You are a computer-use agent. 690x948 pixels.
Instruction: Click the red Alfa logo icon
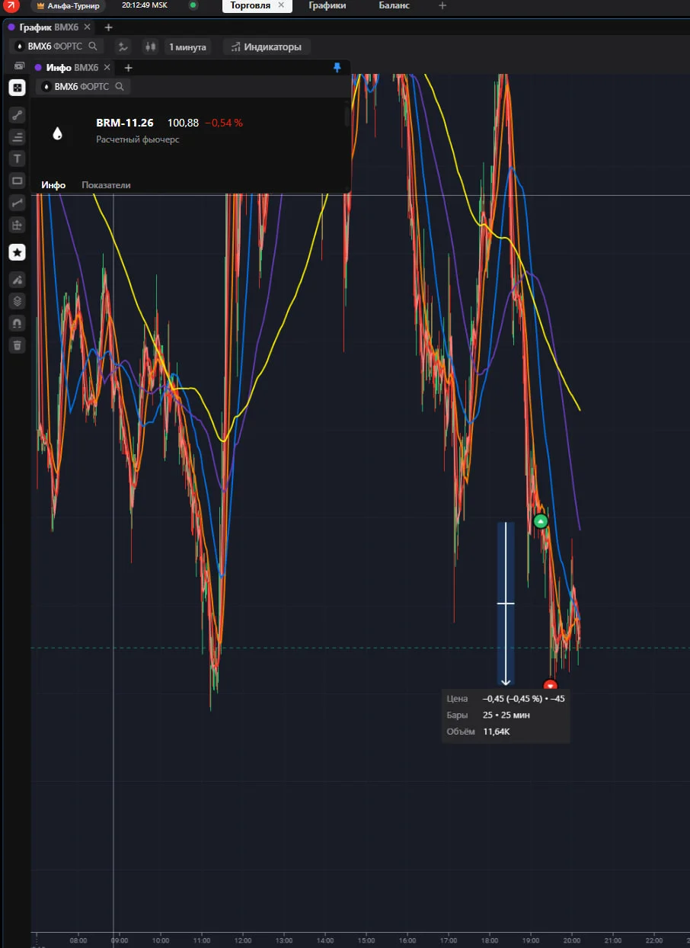coord(11,5)
